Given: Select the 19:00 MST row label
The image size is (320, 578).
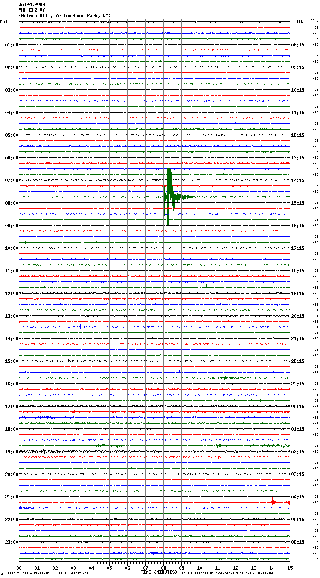Looking at the screenshot, I should (x=12, y=451).
